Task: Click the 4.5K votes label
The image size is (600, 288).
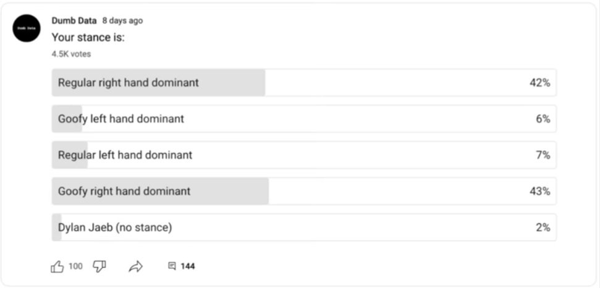Action: pyautogui.click(x=71, y=54)
